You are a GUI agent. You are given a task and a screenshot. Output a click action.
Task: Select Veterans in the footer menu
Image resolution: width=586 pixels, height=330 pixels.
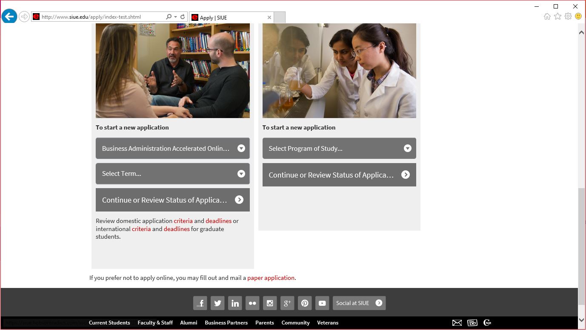pyautogui.click(x=328, y=323)
